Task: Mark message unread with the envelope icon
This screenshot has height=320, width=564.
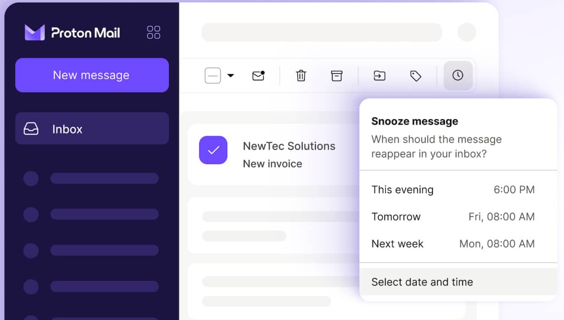Action: pos(257,76)
